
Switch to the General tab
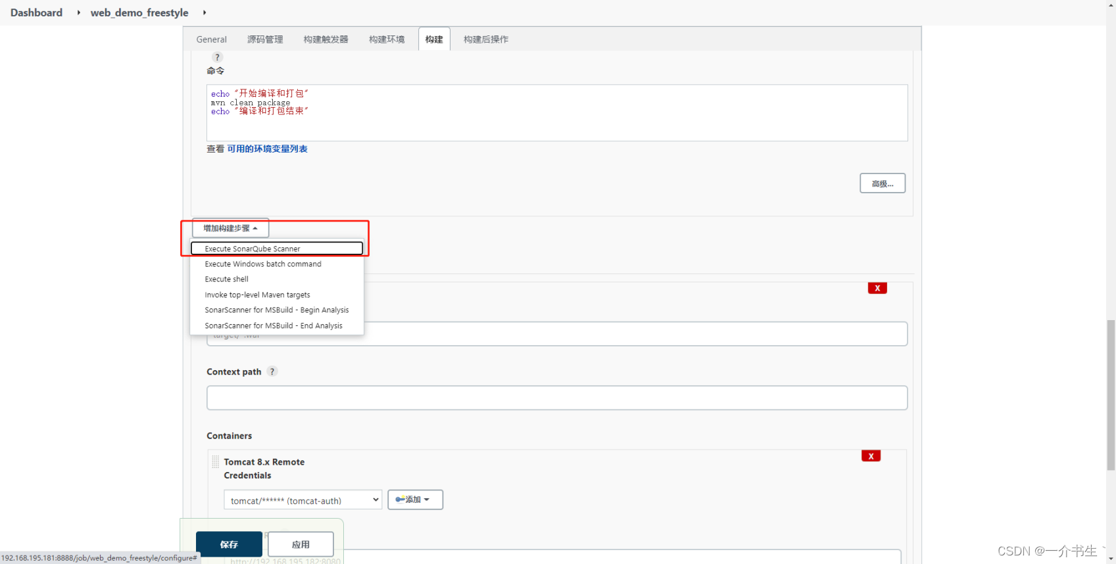[x=211, y=39]
